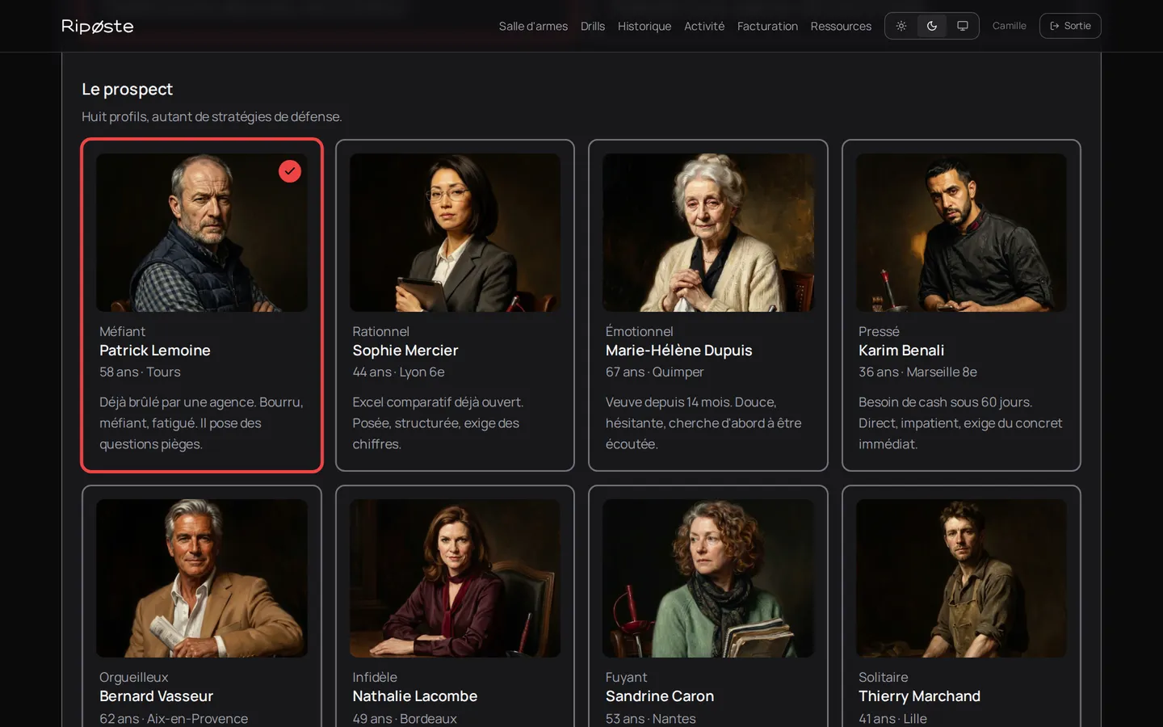Click the name Sophie Mercier
This screenshot has height=727, width=1163.
pos(405,351)
